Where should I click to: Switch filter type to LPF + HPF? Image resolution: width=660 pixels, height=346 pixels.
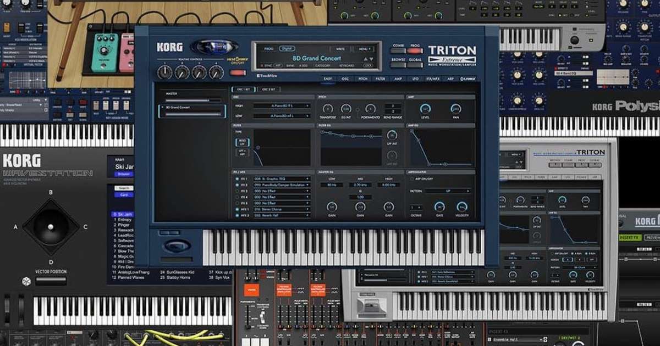[x=241, y=154]
